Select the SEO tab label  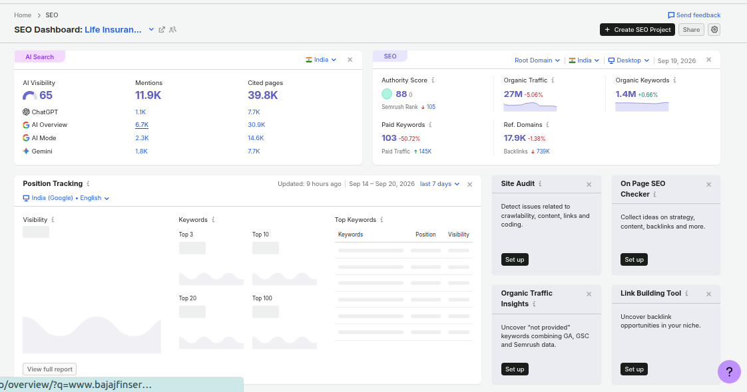[x=390, y=56]
